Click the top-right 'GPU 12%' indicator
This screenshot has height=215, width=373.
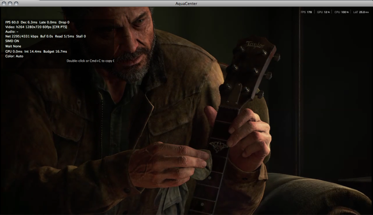tap(323, 12)
